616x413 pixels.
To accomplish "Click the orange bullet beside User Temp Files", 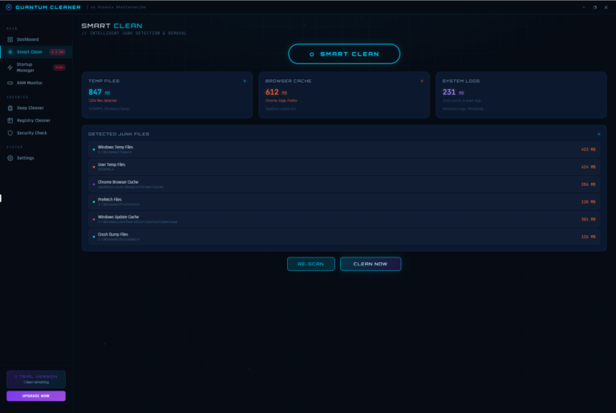I will coord(94,167).
